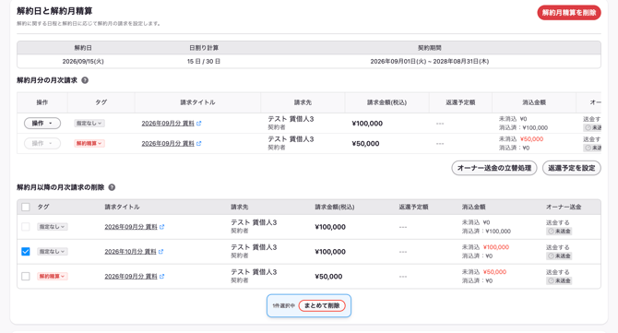This screenshot has width=618, height=333.
Task: Click テスト 賃借人3 in 2026年10月分 row
Action: click(254, 247)
